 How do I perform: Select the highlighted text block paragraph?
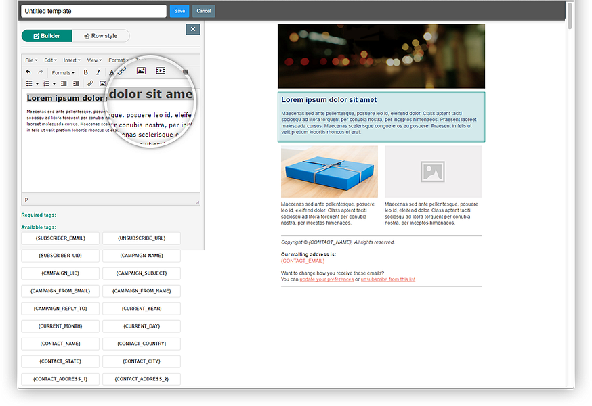click(x=379, y=122)
